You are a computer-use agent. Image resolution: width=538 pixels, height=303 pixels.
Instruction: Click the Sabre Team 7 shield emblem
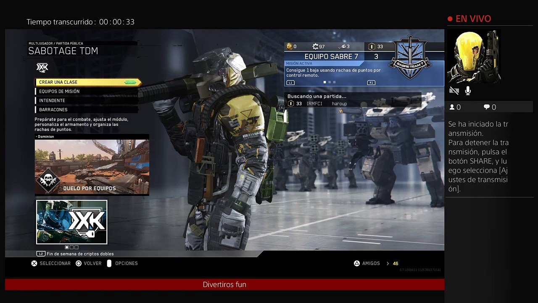(x=410, y=58)
